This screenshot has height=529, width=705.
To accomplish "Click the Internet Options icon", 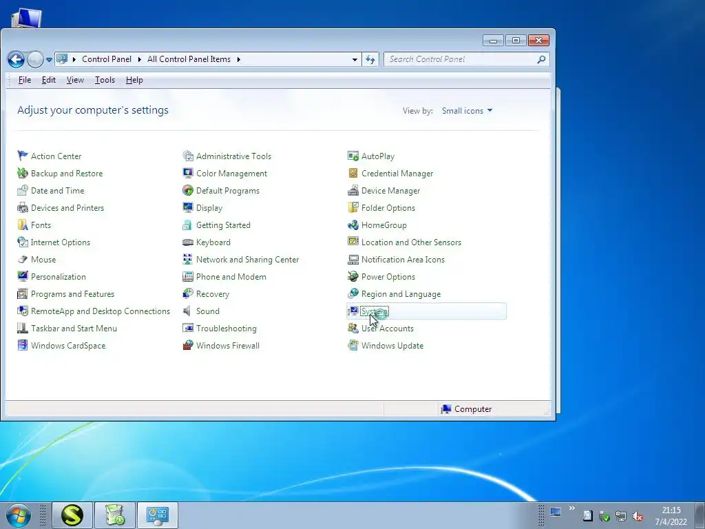I will point(23,242).
